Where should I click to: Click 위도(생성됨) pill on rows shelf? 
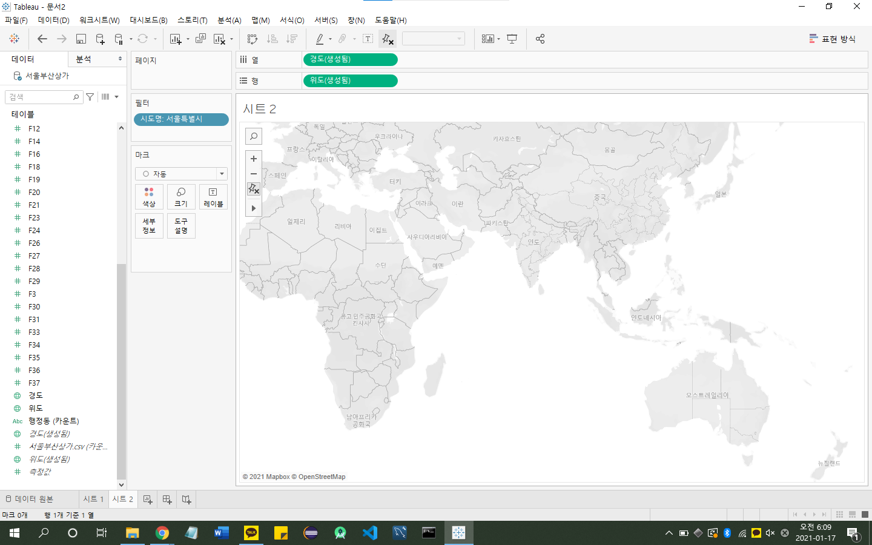[350, 81]
